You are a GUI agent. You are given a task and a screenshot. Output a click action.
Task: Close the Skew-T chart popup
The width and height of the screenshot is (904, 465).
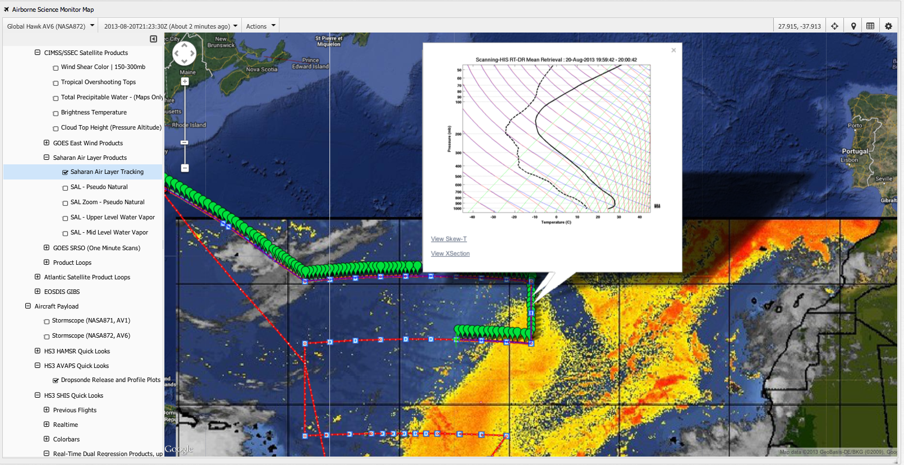tap(673, 50)
